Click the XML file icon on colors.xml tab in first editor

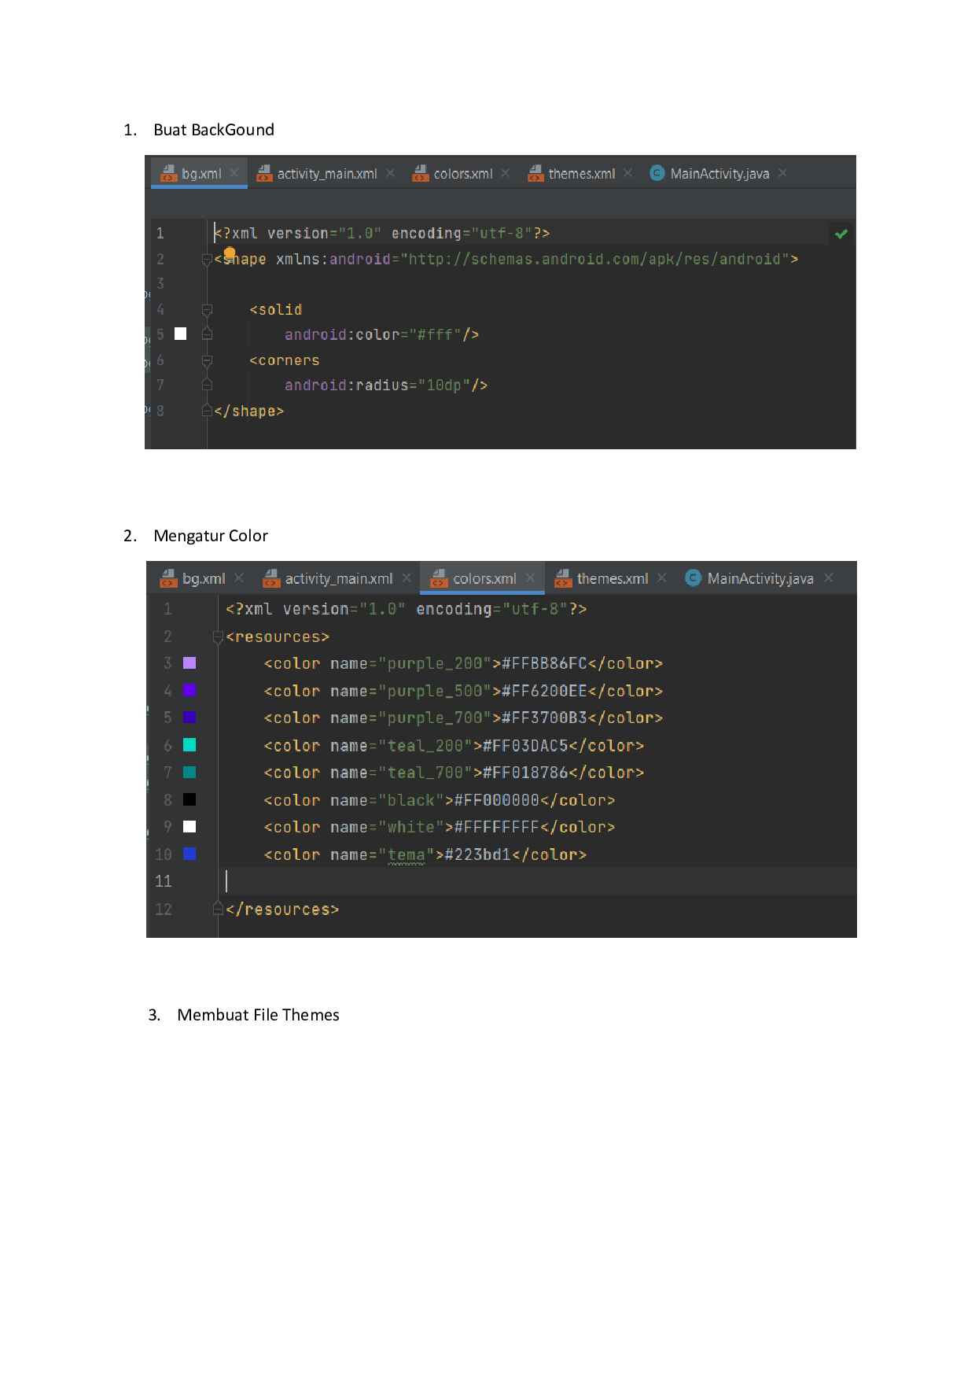pos(421,173)
